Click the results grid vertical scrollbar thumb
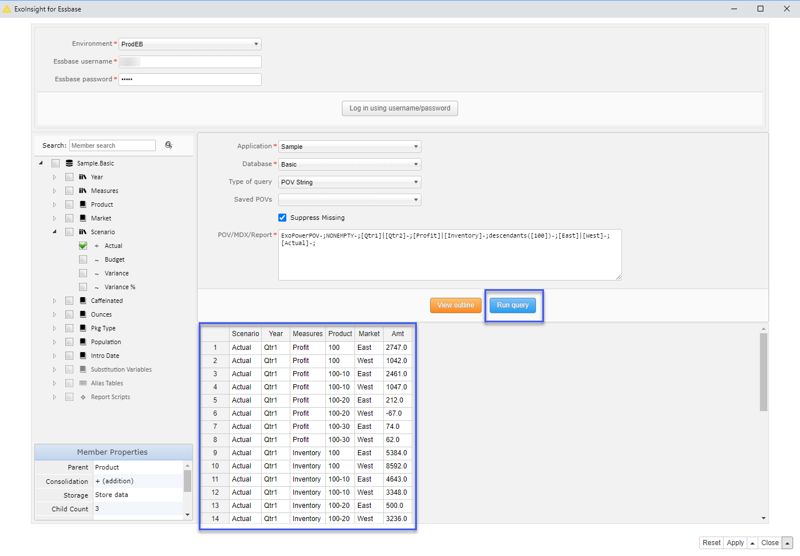 (x=763, y=372)
